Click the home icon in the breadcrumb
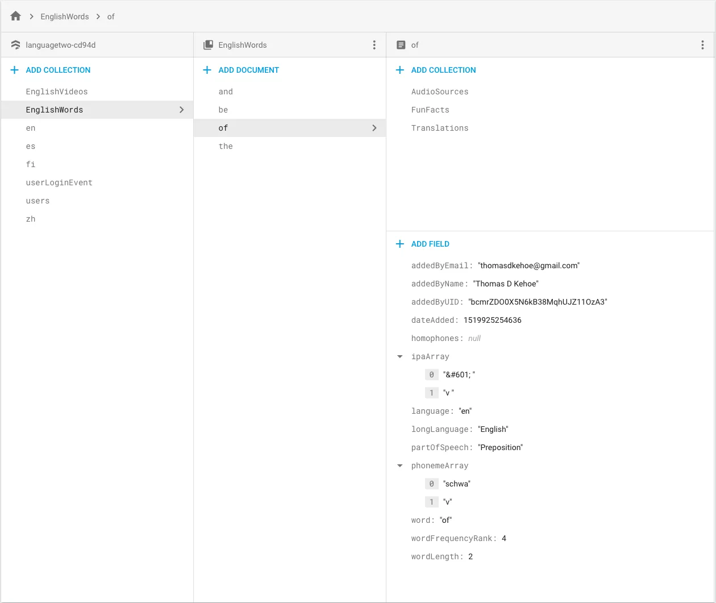 tap(15, 16)
